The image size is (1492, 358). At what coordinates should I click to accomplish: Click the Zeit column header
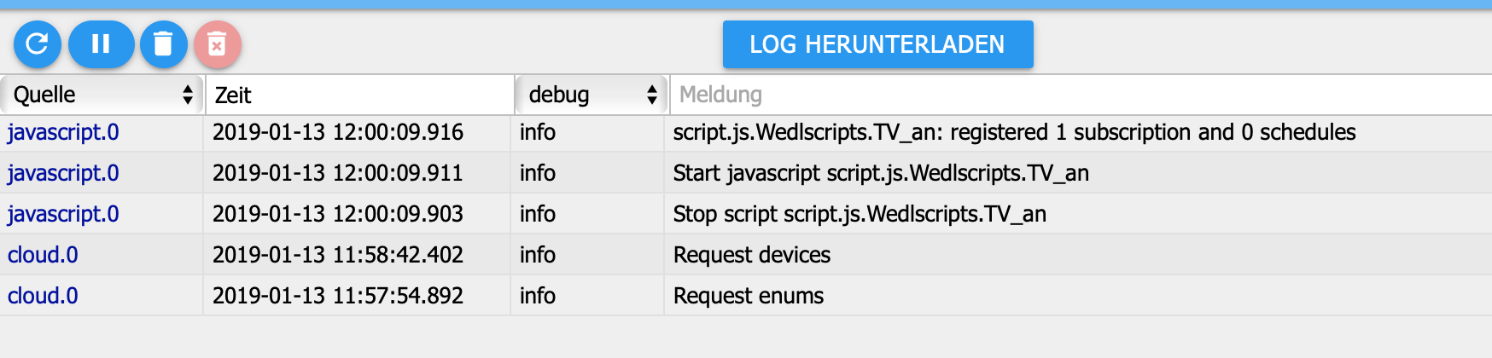[358, 95]
